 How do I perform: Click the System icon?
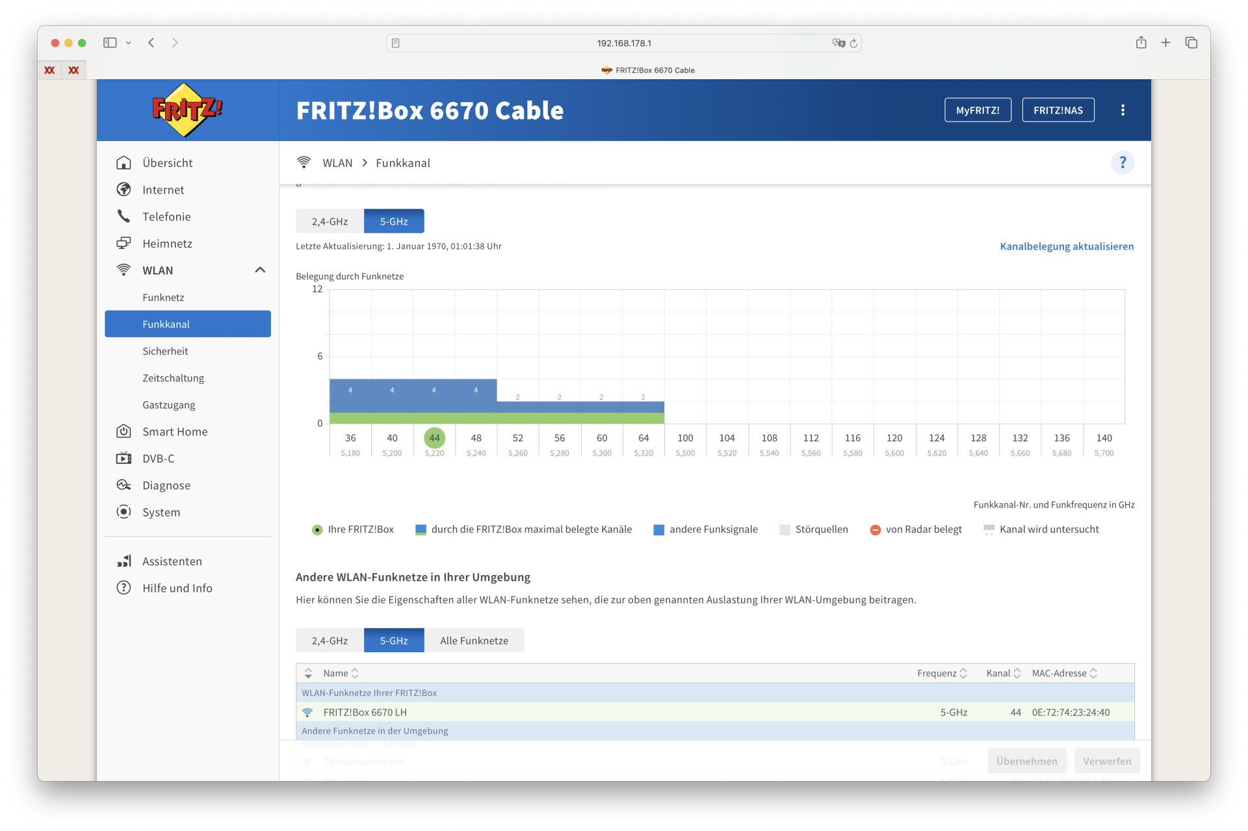[x=123, y=511]
